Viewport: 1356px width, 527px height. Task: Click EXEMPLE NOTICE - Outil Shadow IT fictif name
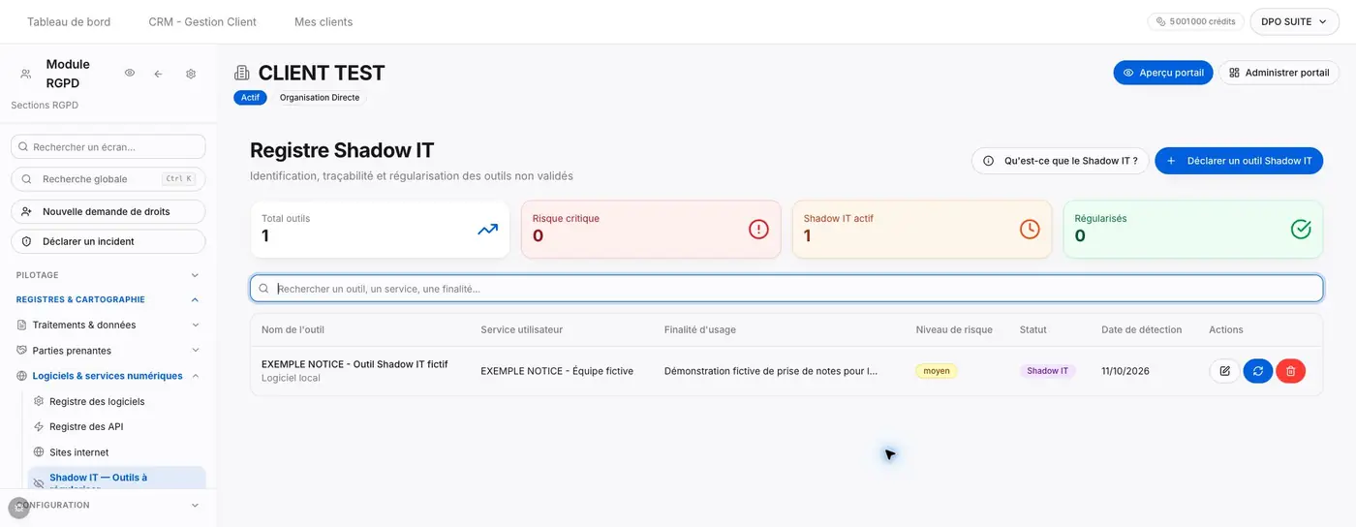pos(354,364)
